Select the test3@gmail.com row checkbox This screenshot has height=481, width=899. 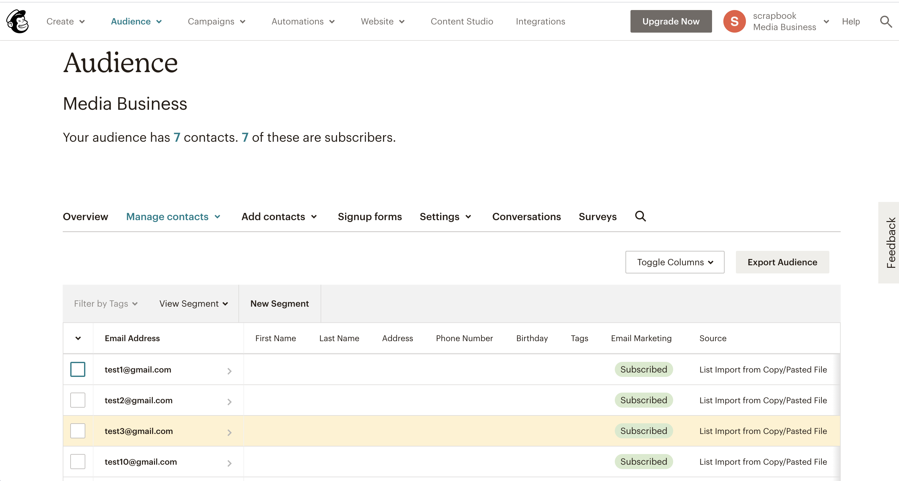pyautogui.click(x=77, y=431)
